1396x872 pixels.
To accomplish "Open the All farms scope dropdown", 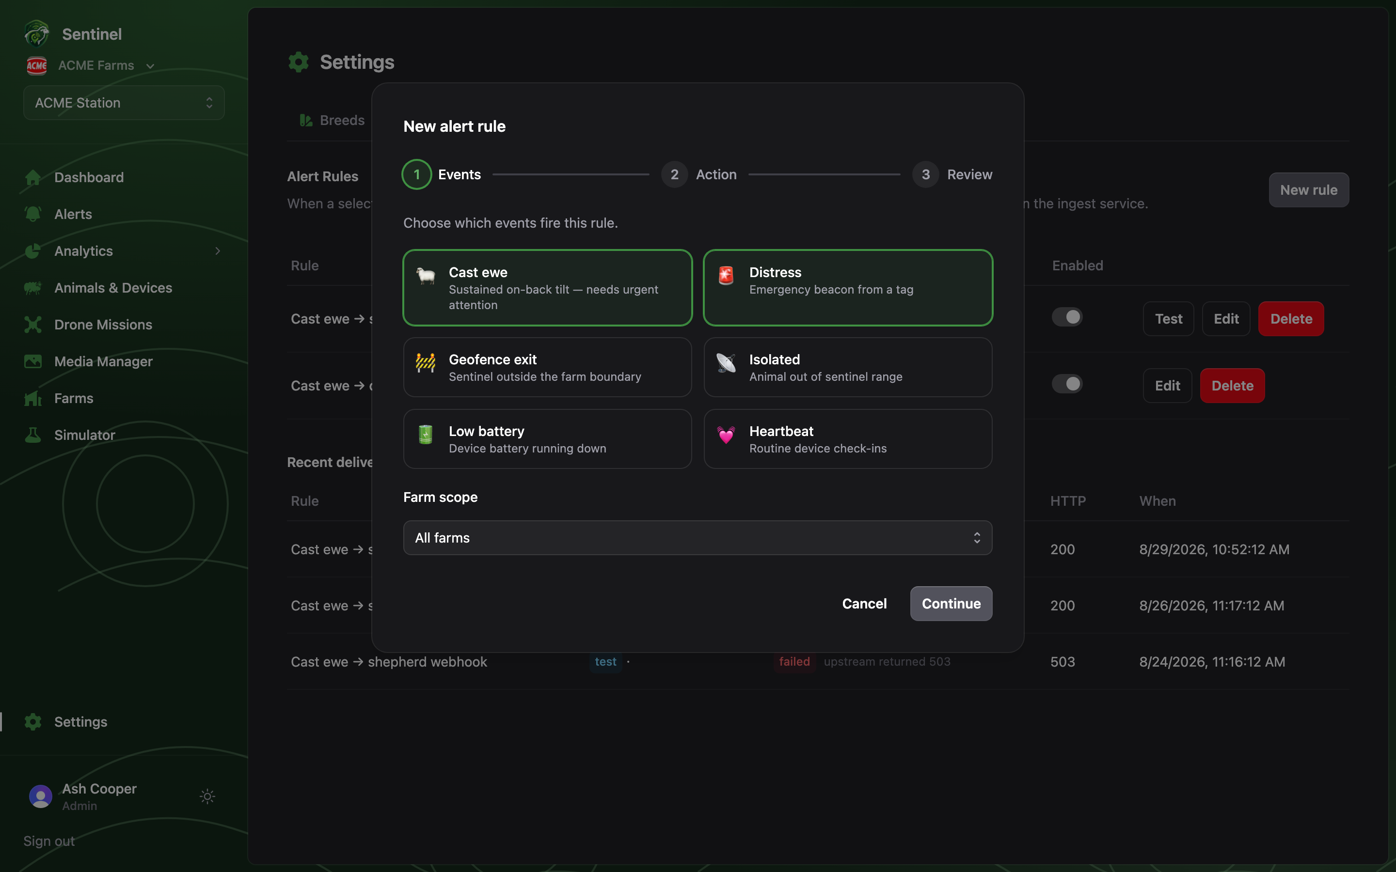I will 698,538.
